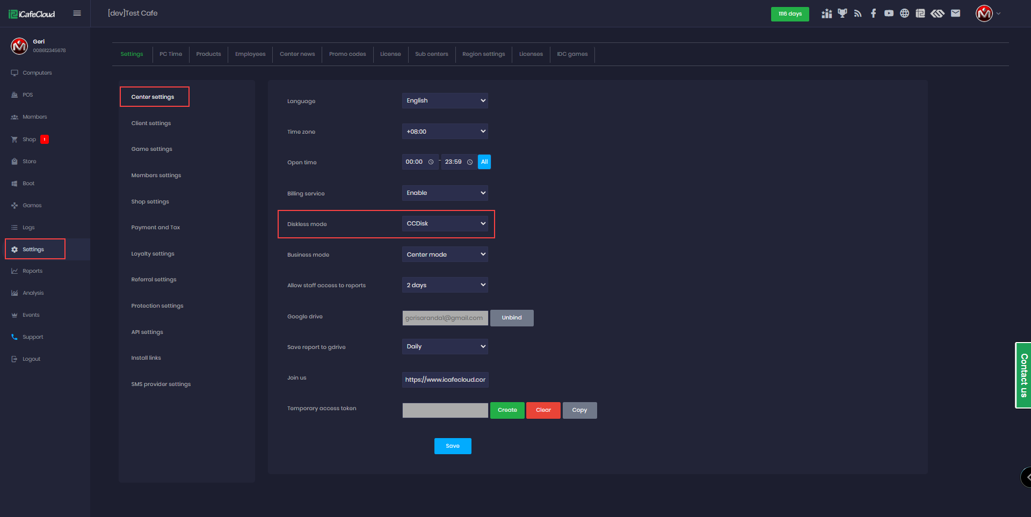Click the Unbind Google drive button
The width and height of the screenshot is (1031, 517).
click(511, 318)
